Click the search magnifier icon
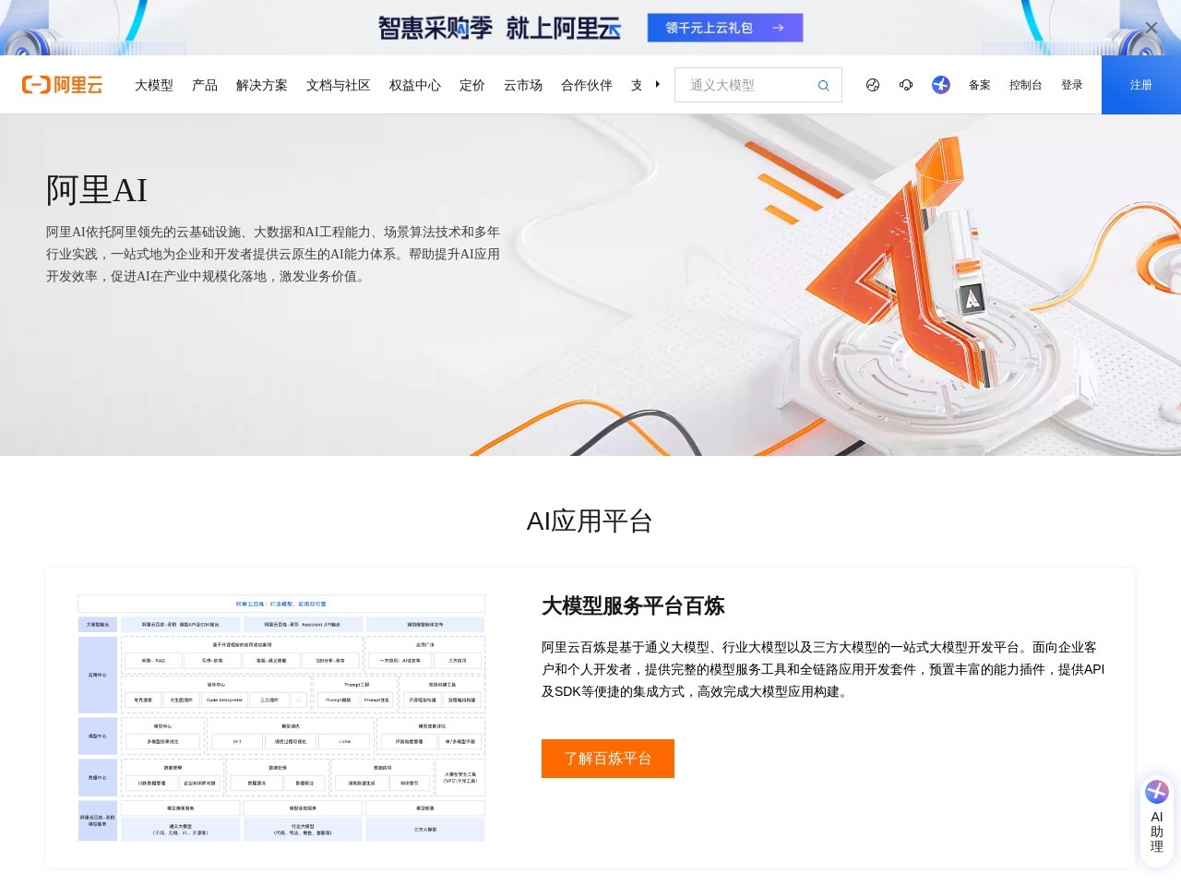The width and height of the screenshot is (1181, 886). pos(823,85)
